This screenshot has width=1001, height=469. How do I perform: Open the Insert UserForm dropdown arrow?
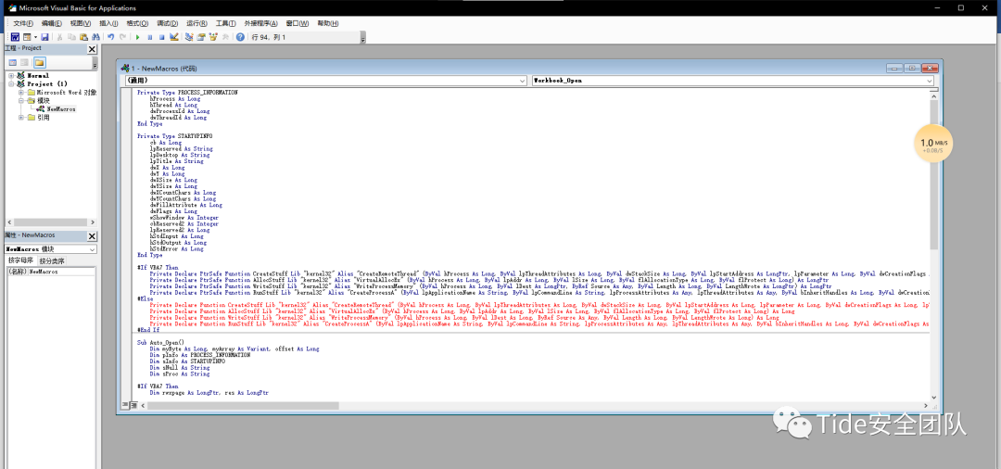pyautogui.click(x=35, y=37)
